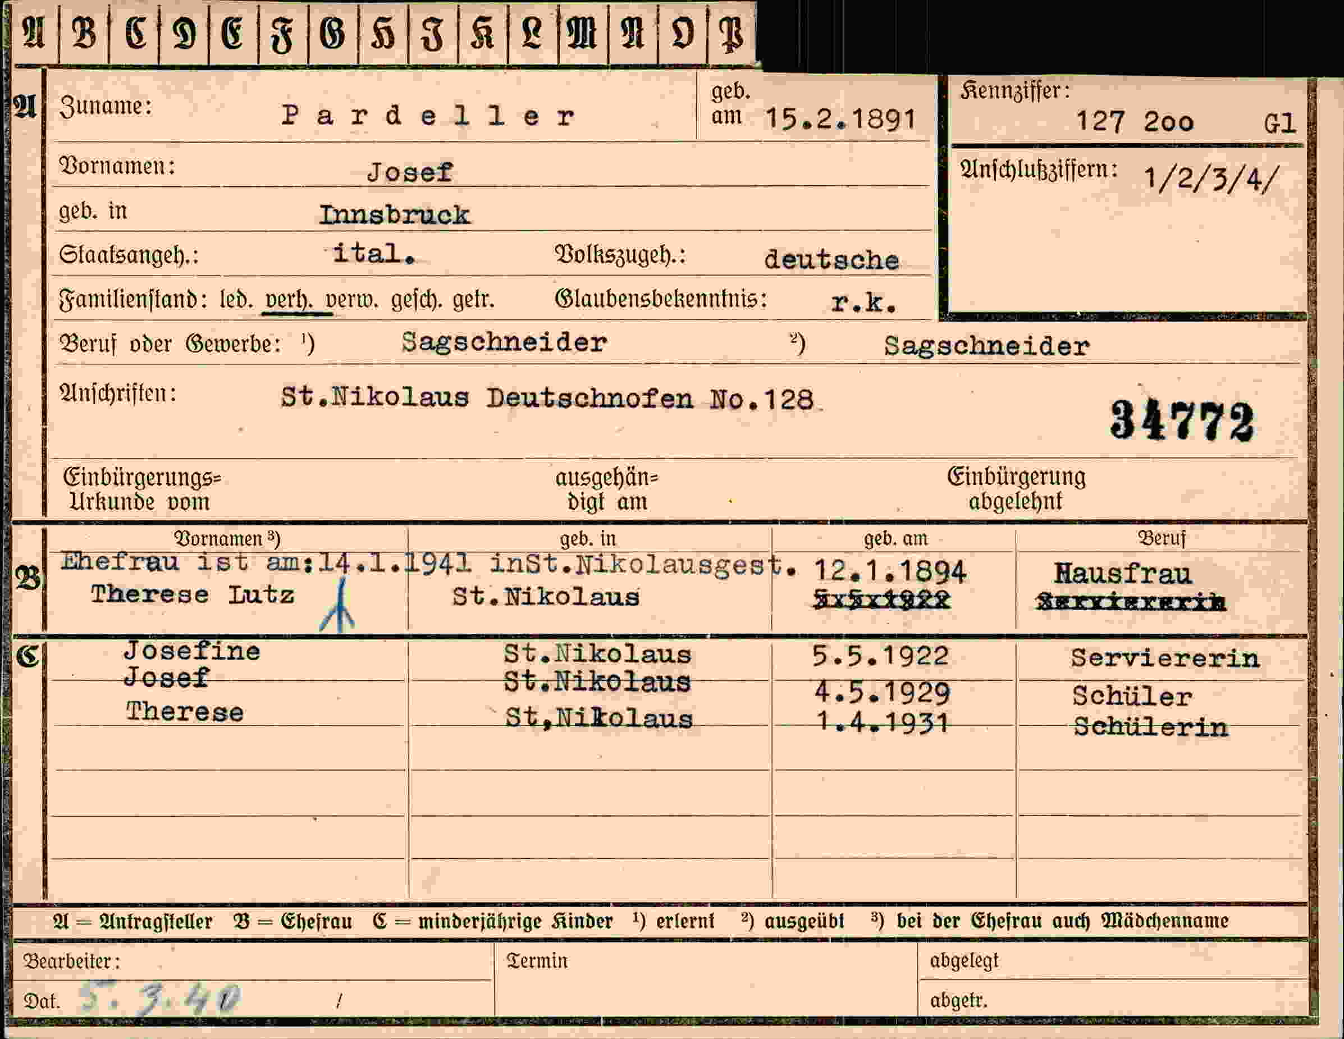Click the birth date 4.5.1929

[883, 693]
